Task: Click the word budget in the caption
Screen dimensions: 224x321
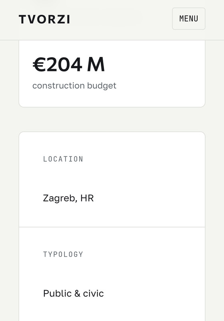Action: point(102,86)
